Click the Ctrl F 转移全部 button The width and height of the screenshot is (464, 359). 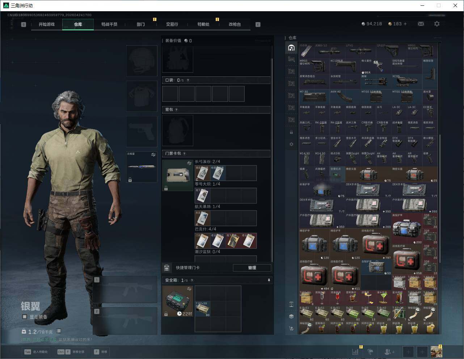tap(71, 352)
